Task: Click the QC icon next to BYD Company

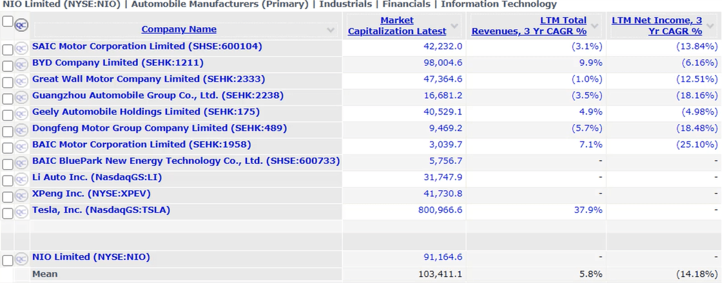Action: tap(21, 65)
